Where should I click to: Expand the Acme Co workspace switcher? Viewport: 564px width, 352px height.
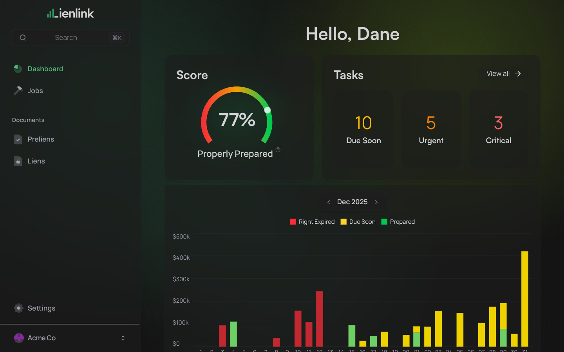pos(123,338)
